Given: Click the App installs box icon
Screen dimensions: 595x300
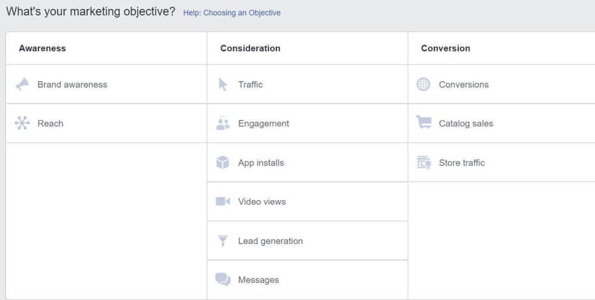Looking at the screenshot, I should pyautogui.click(x=223, y=162).
